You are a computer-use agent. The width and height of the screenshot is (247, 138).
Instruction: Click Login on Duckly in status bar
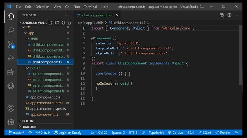pyautogui.click(x=68, y=133)
